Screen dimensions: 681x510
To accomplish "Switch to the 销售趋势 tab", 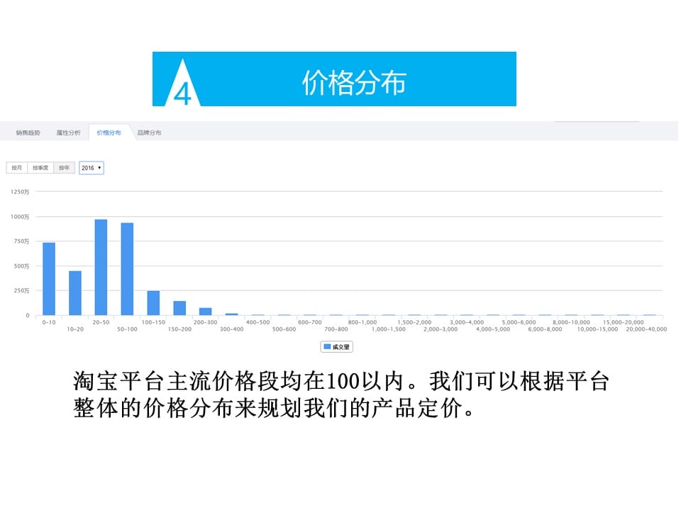I will [28, 132].
